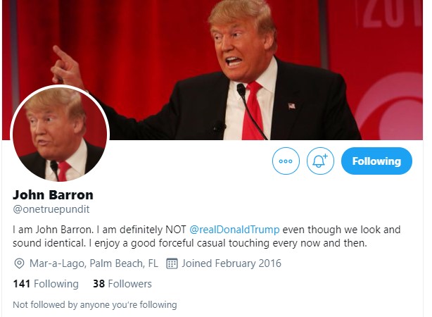432x317 pixels.
Task: Click the bio text starting 'I am John Barron'
Action: click(x=207, y=237)
